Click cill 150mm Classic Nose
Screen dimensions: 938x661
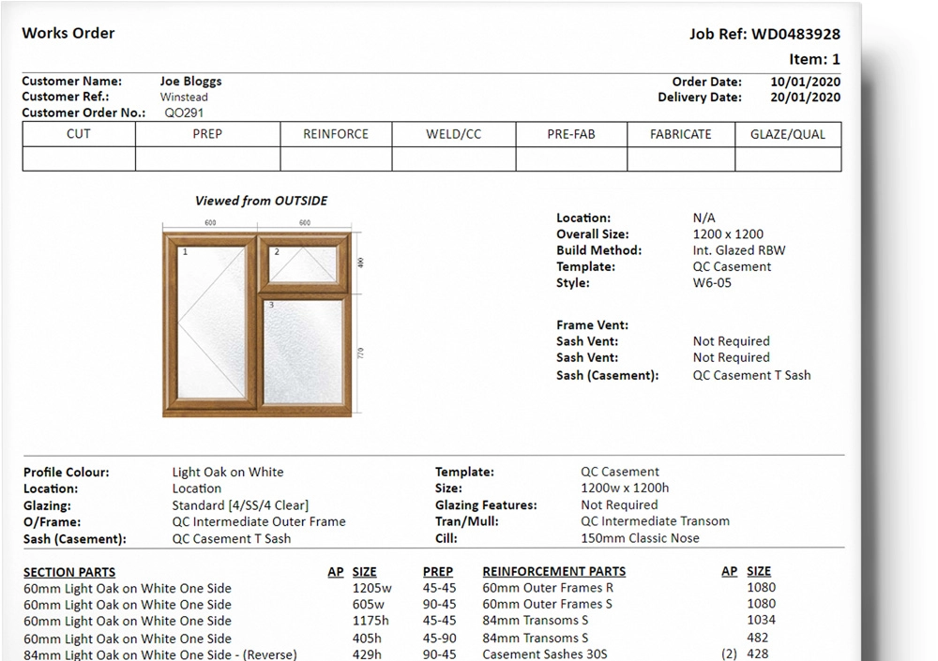(640, 538)
